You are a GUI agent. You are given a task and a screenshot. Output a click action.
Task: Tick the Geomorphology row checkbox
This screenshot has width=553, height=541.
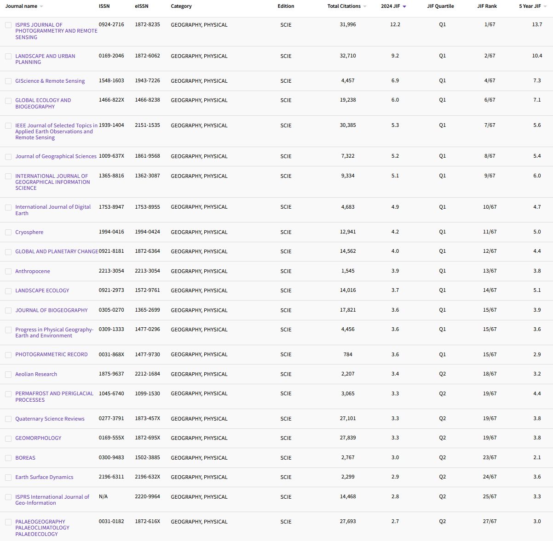click(x=8, y=438)
